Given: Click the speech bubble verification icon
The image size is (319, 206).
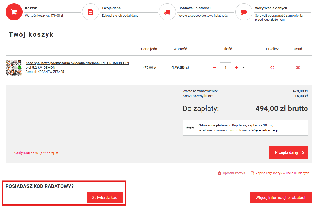Looking at the screenshot, I should tap(244, 12).
